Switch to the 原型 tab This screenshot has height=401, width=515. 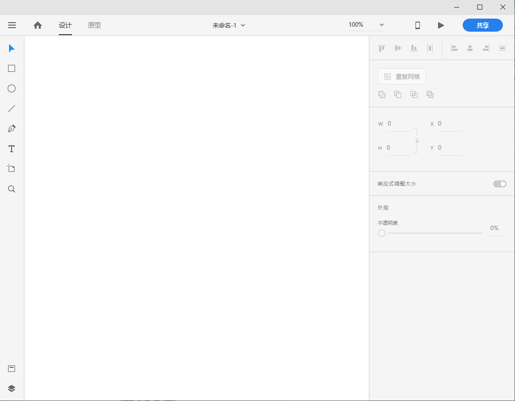coord(95,25)
